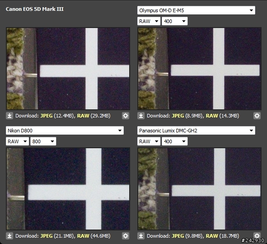
Task: Change RAW format dropdown for Nikon D800
Action: coord(17,141)
